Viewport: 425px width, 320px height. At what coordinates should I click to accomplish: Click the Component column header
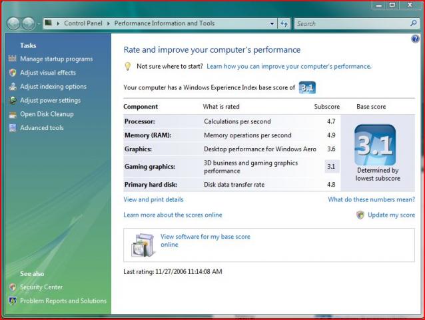click(141, 107)
